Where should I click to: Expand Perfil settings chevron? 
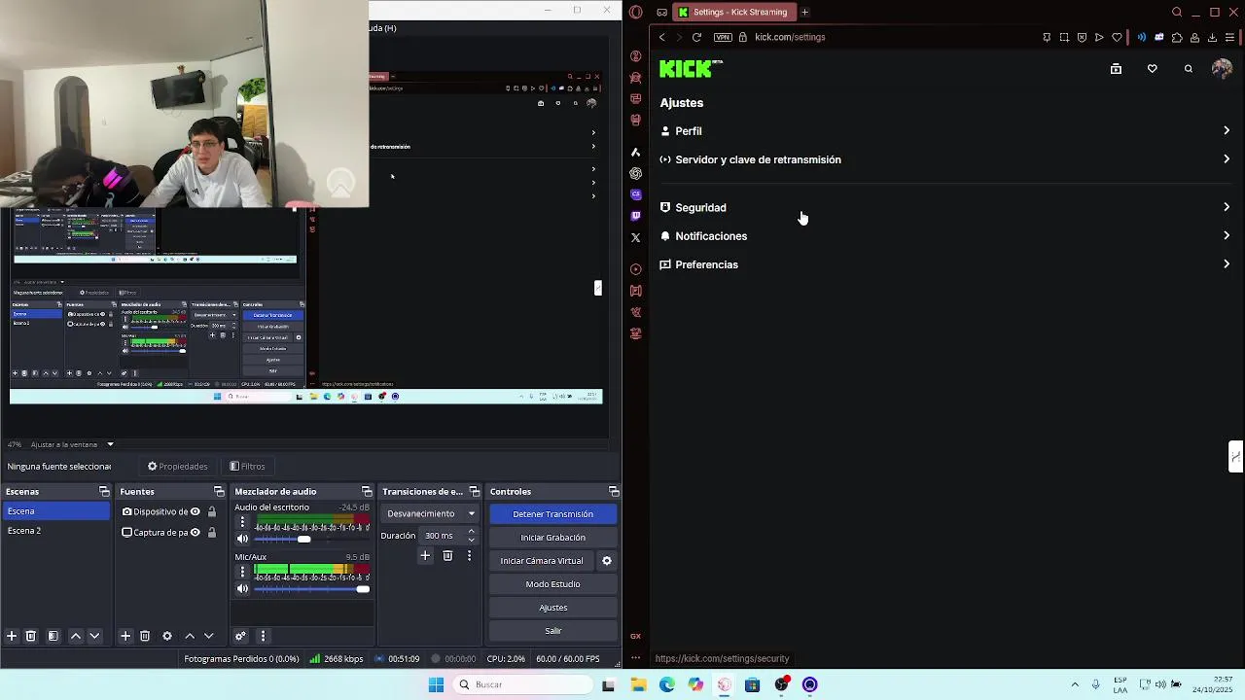(1227, 130)
